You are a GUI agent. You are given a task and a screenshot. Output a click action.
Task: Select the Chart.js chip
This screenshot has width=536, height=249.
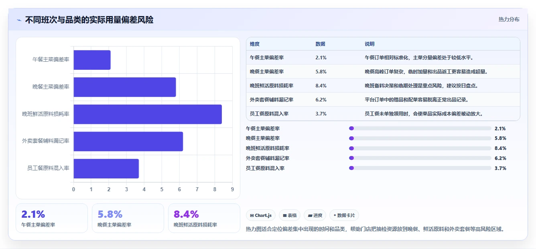(x=261, y=215)
